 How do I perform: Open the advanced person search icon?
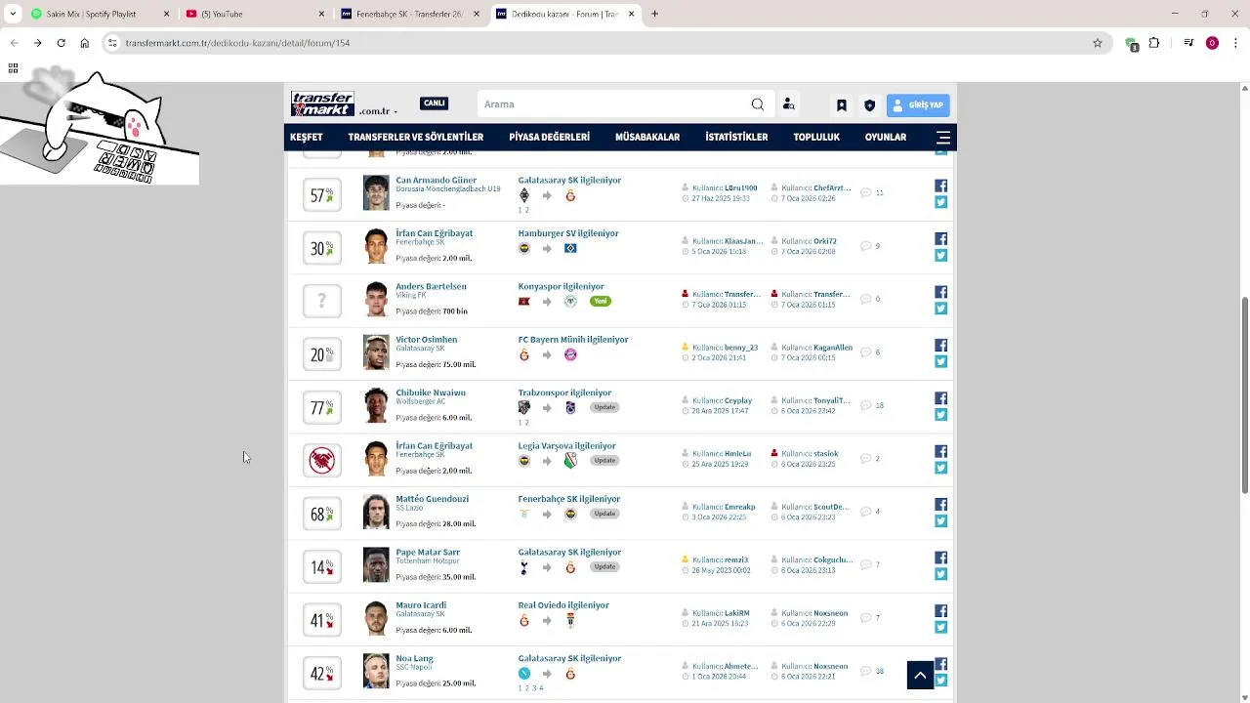coord(789,104)
